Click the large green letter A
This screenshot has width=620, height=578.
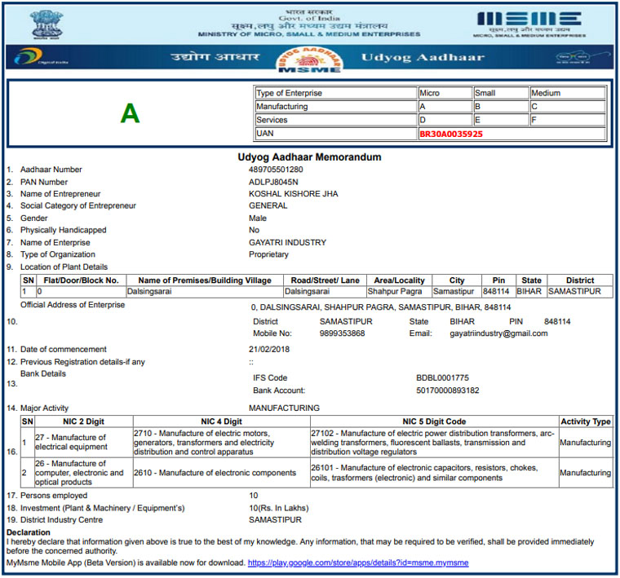coord(130,113)
